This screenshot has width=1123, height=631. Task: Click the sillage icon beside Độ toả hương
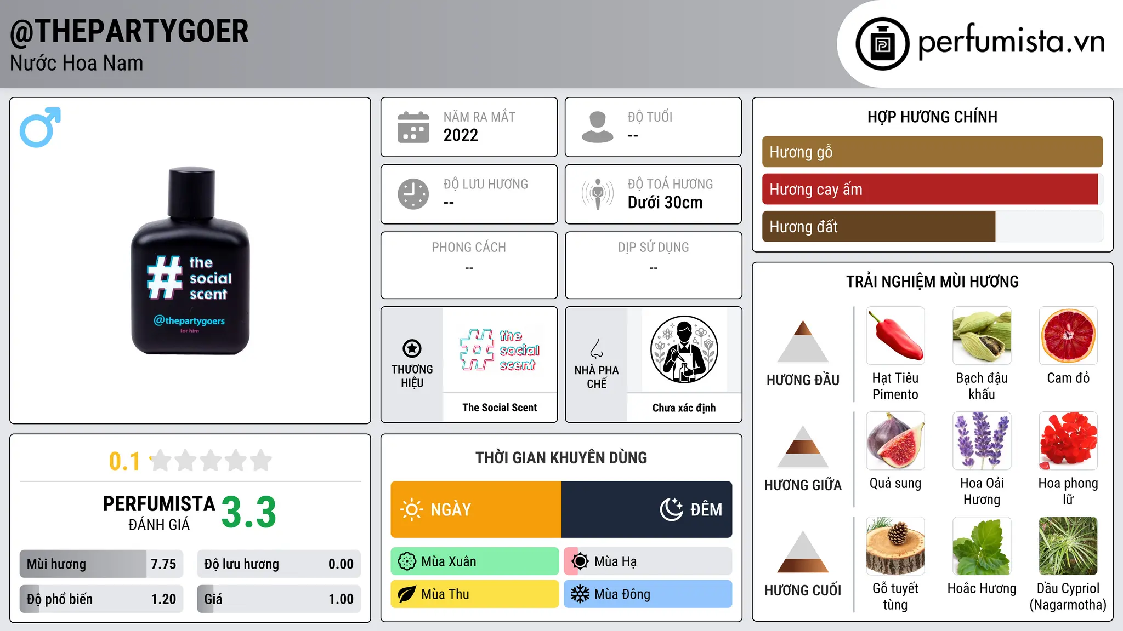[x=598, y=194]
